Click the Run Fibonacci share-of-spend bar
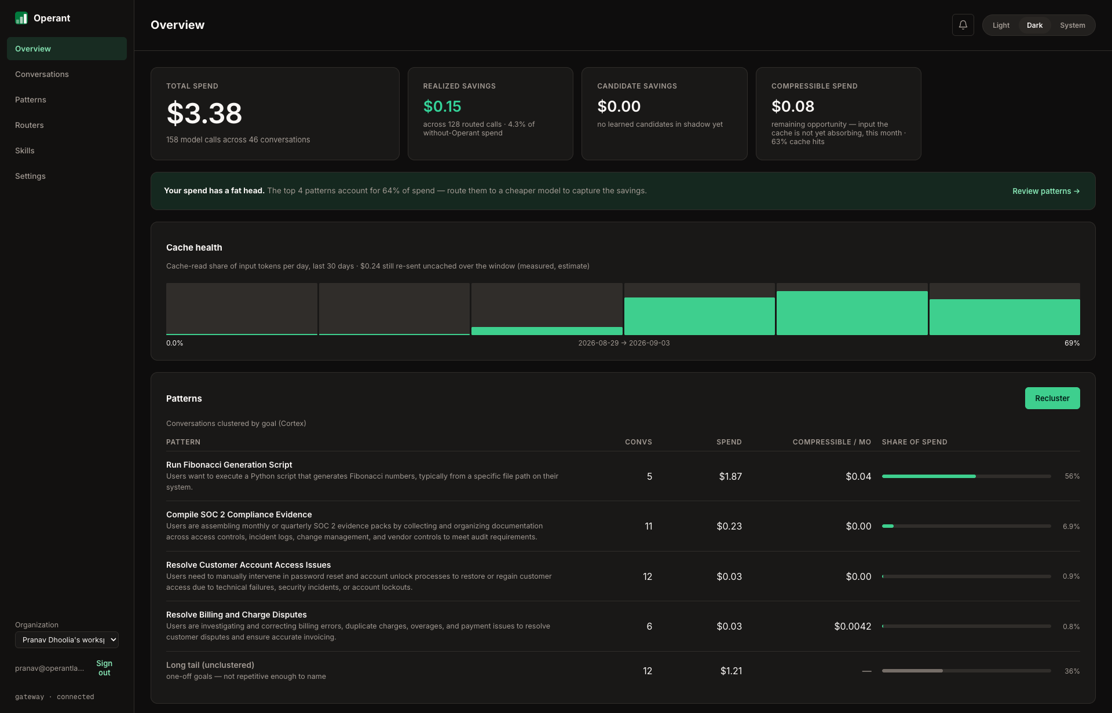1112x713 pixels. click(966, 476)
